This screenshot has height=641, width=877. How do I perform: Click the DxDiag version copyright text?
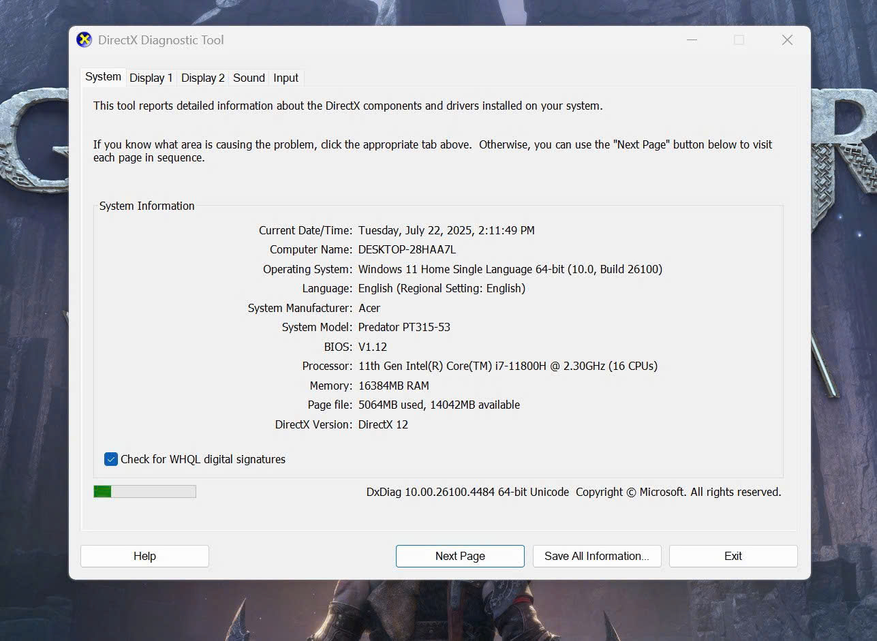(574, 492)
